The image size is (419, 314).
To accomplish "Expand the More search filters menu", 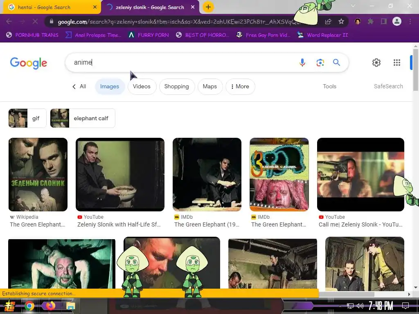I will click(x=240, y=87).
